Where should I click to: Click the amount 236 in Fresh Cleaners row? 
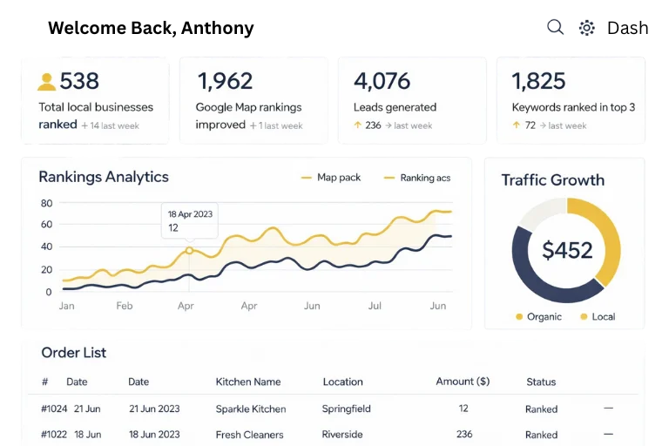click(x=464, y=434)
